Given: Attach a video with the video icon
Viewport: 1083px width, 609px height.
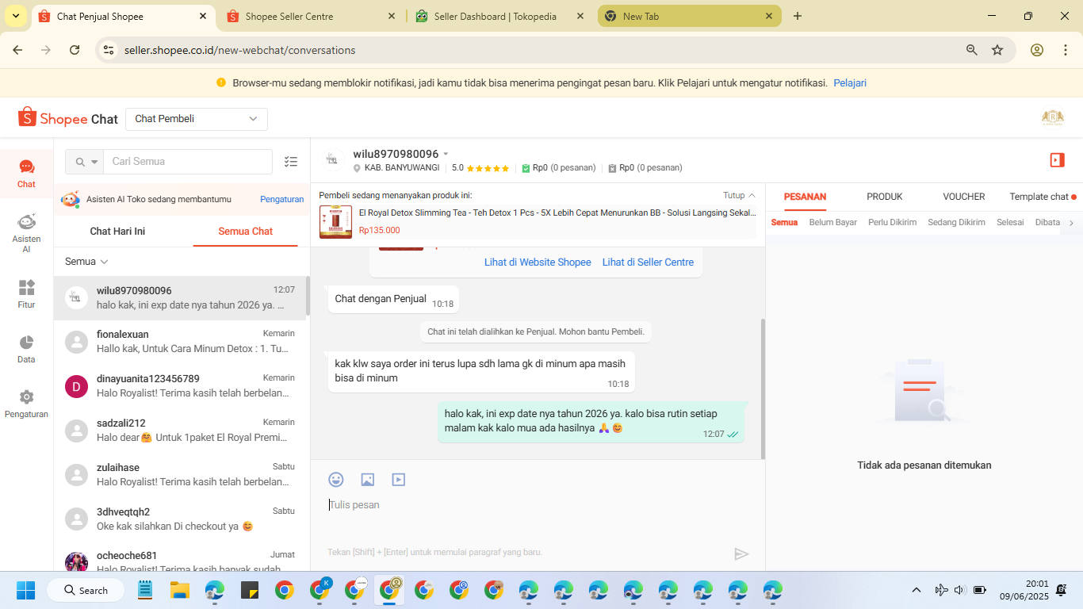Looking at the screenshot, I should (x=399, y=479).
